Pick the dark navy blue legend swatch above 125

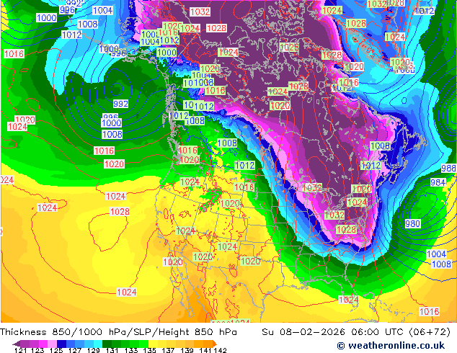(x=61, y=344)
